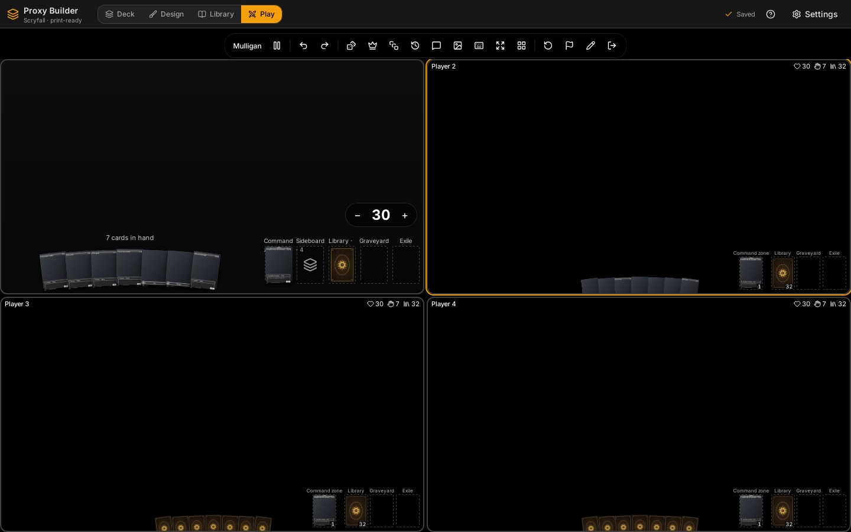Click the pause icon beside Mulligan
Screen dimensions: 851x532
[x=277, y=46]
